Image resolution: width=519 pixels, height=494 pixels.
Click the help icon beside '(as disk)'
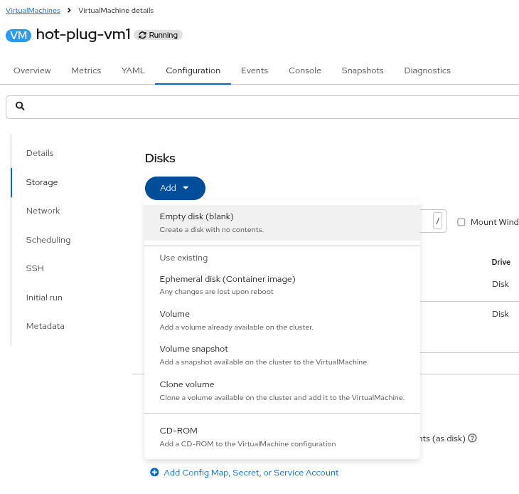(x=472, y=438)
